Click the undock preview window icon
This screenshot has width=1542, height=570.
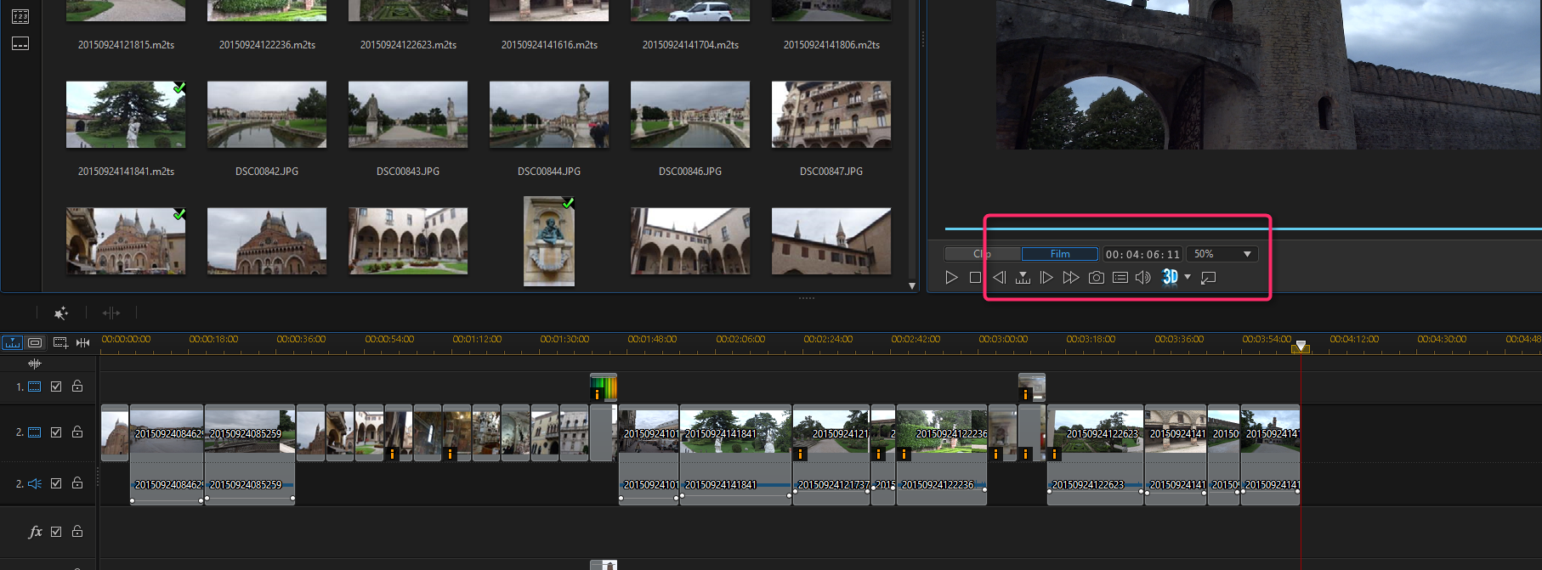(x=1208, y=278)
